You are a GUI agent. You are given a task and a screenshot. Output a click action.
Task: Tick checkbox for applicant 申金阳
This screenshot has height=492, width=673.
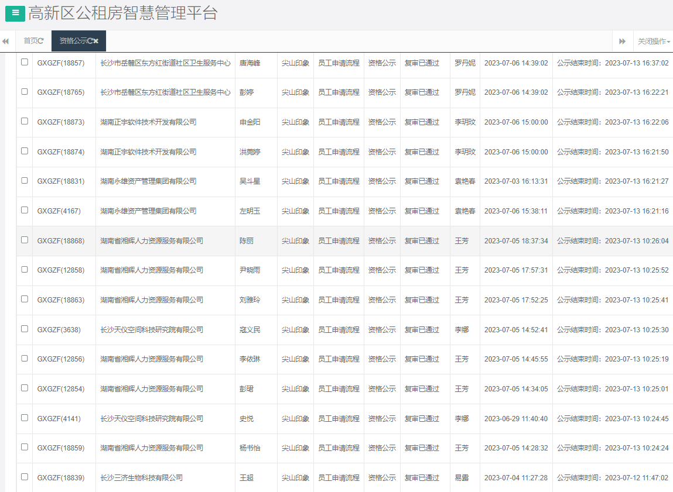25,121
